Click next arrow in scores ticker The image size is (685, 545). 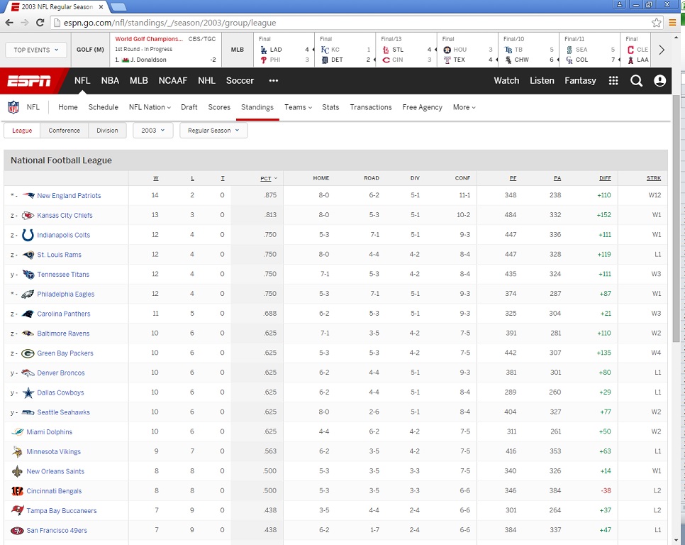tap(662, 50)
